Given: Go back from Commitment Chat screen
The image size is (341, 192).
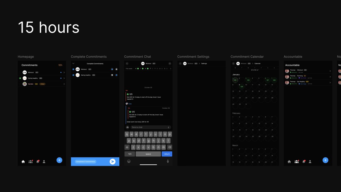Looking at the screenshot, I should pyautogui.click(x=127, y=63).
